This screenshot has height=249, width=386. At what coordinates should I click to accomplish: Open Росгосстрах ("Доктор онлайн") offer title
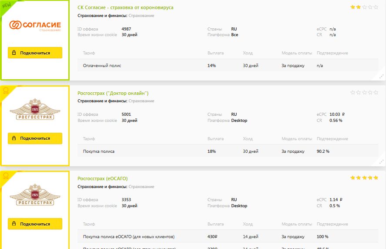coord(113,93)
